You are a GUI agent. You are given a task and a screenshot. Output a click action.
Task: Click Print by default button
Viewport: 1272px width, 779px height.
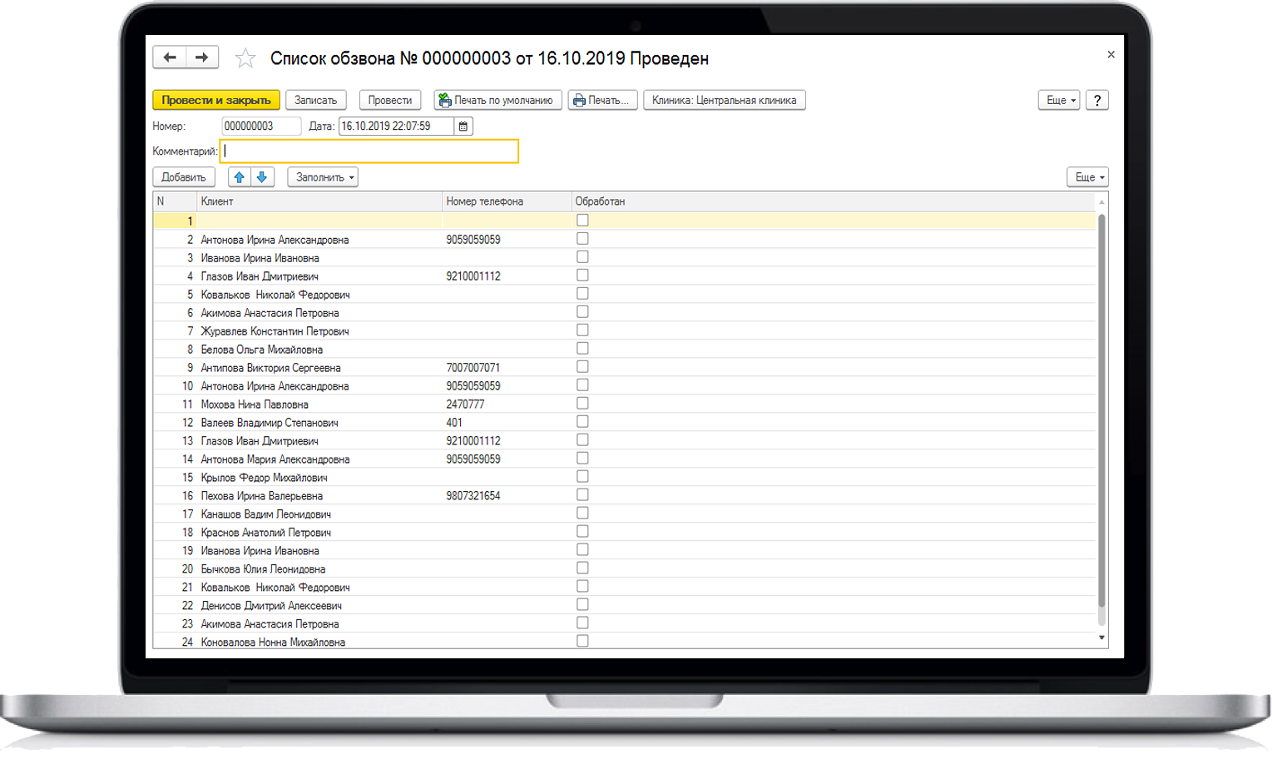(x=497, y=101)
